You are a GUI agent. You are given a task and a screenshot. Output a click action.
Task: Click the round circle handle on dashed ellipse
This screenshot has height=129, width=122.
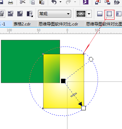pos(91,59)
